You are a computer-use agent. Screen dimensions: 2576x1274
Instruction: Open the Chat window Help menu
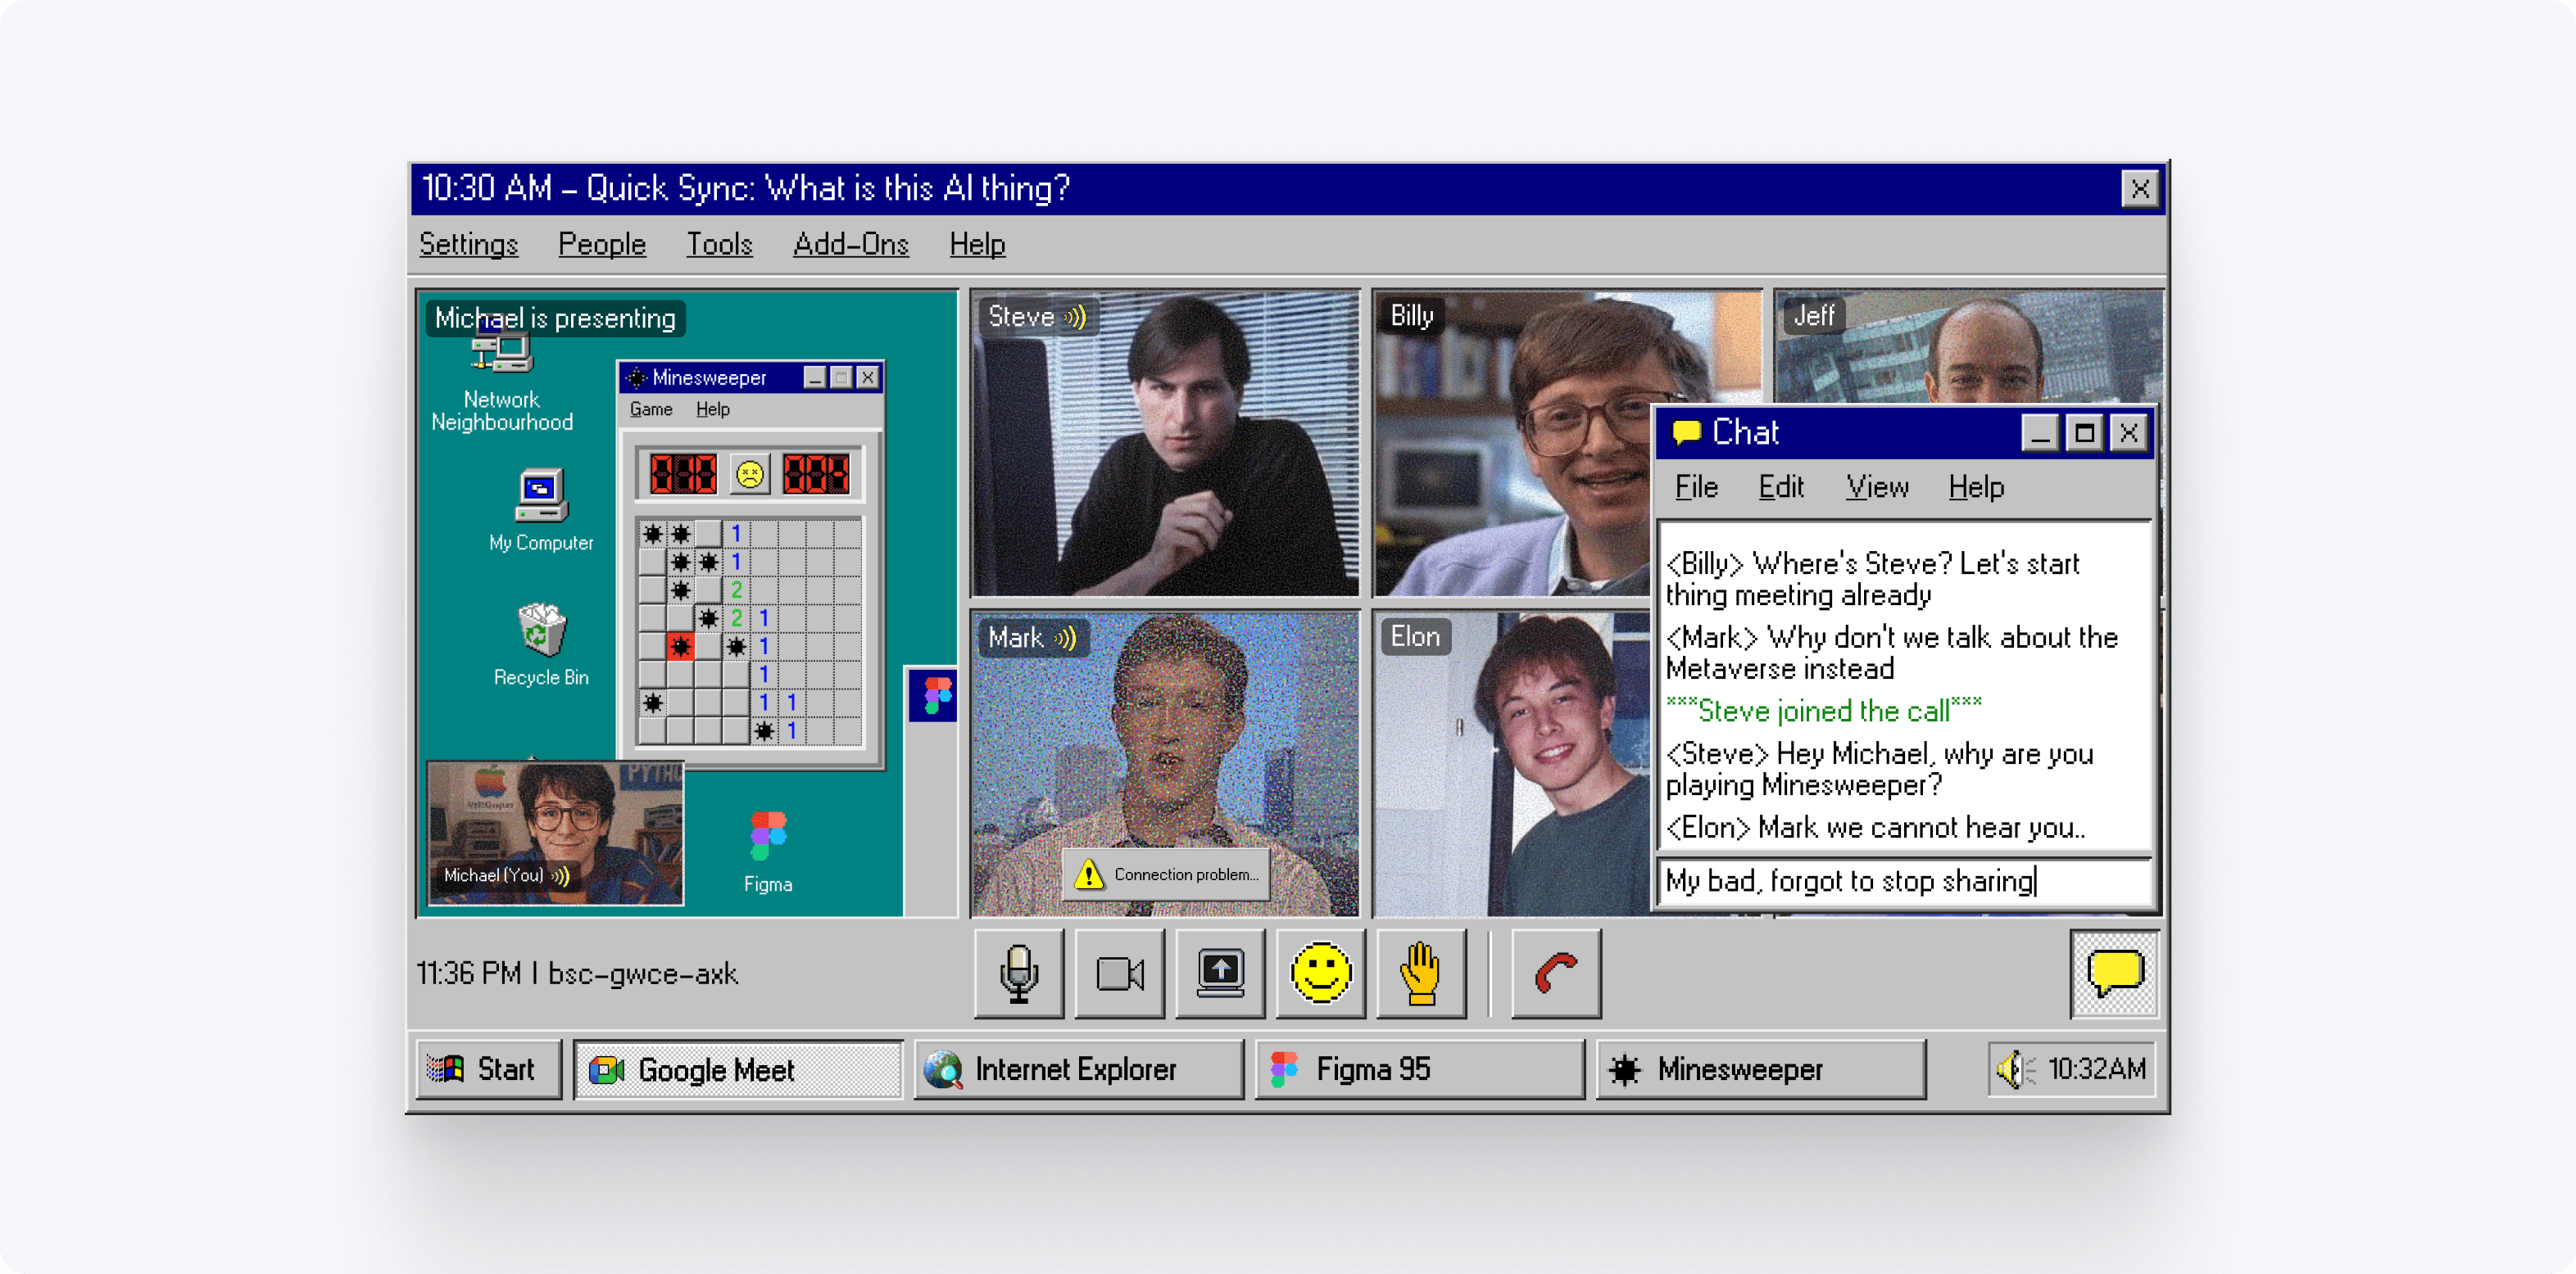coord(1976,486)
